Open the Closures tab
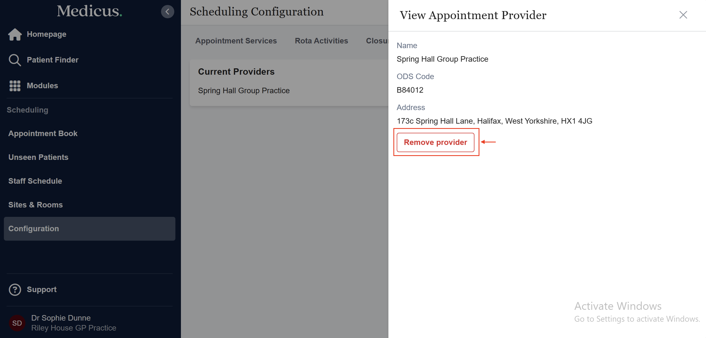This screenshot has height=338, width=706. point(377,41)
